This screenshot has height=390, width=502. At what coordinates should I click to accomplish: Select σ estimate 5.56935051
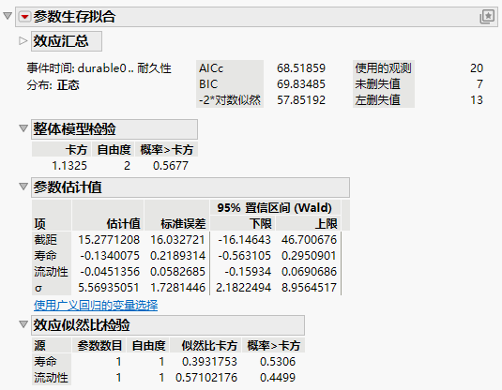tap(109, 288)
